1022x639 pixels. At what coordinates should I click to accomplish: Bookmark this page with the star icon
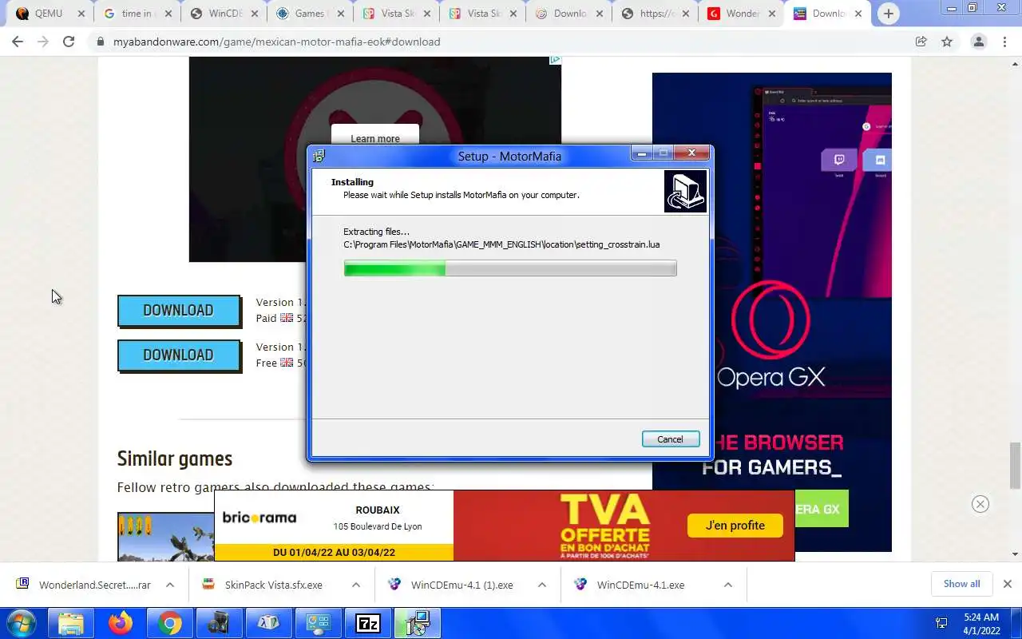(x=947, y=42)
